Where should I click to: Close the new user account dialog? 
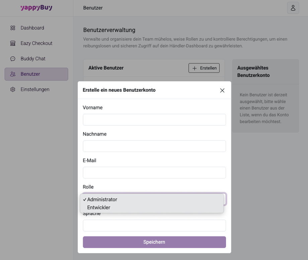click(x=222, y=90)
